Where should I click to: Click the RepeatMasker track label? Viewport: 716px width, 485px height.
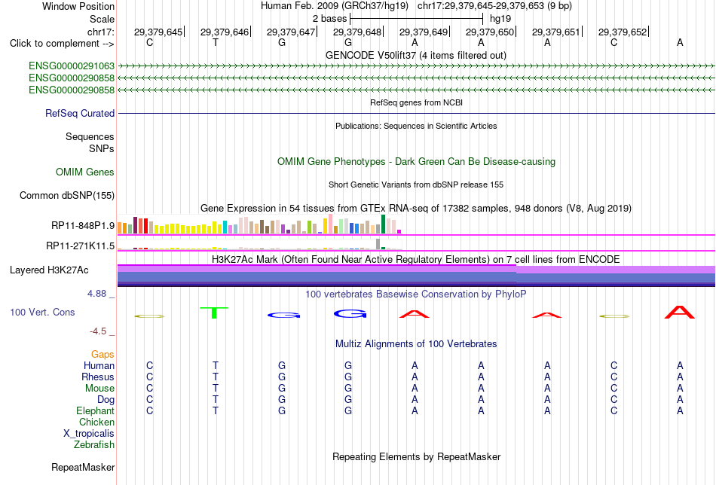point(83,467)
